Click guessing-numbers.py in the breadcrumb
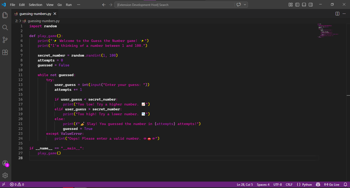Screen dimensions: 350x188 [x=43, y=21]
